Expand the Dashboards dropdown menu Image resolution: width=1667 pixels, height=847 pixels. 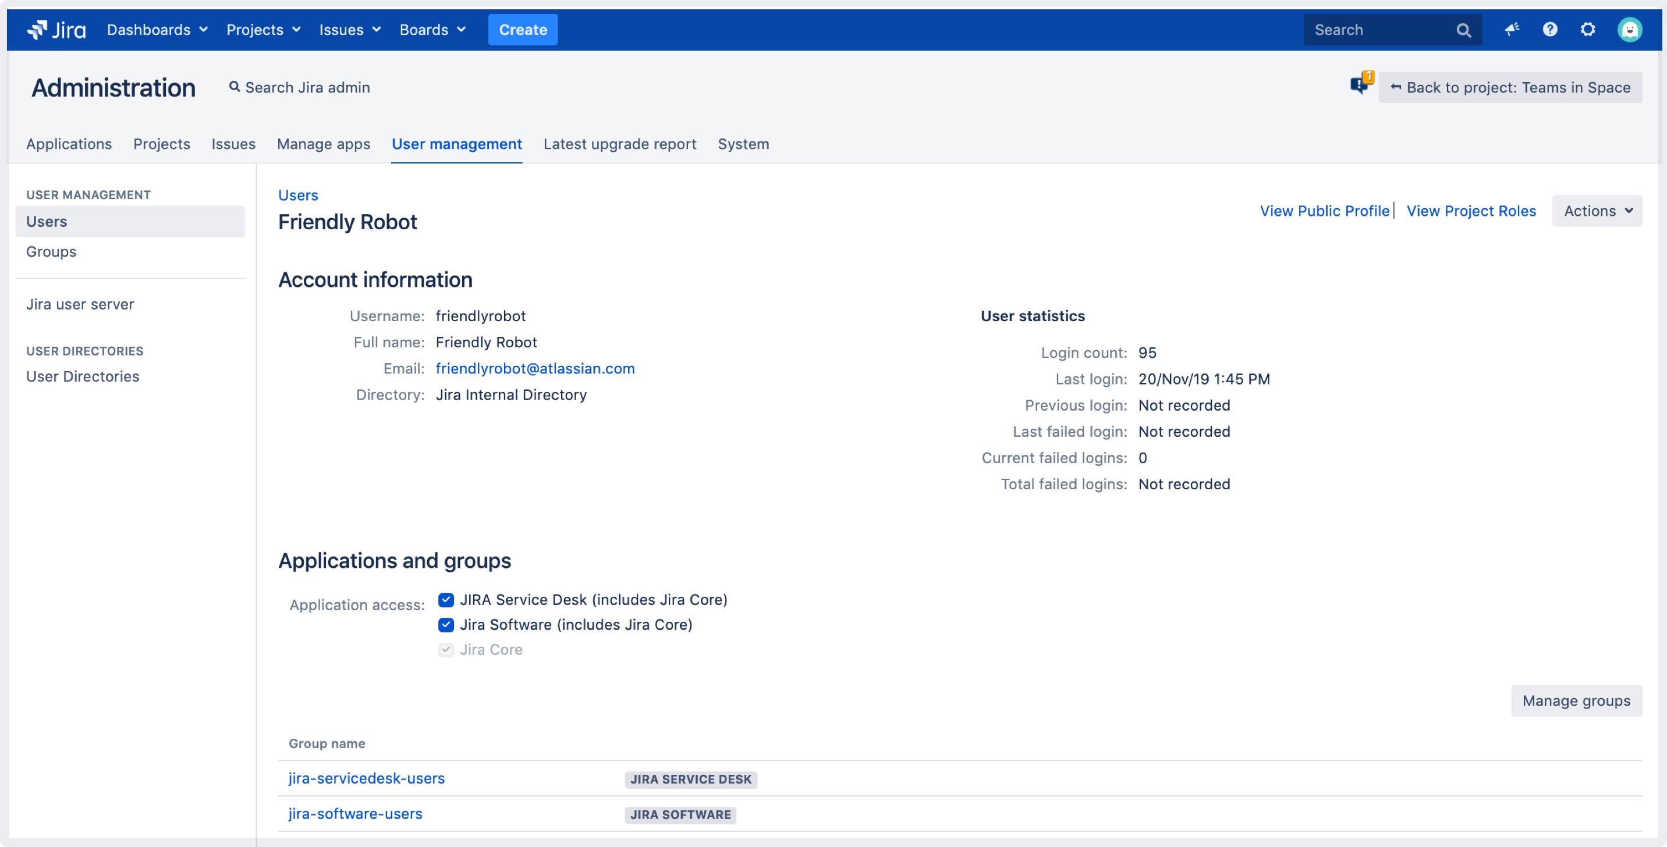(x=157, y=30)
